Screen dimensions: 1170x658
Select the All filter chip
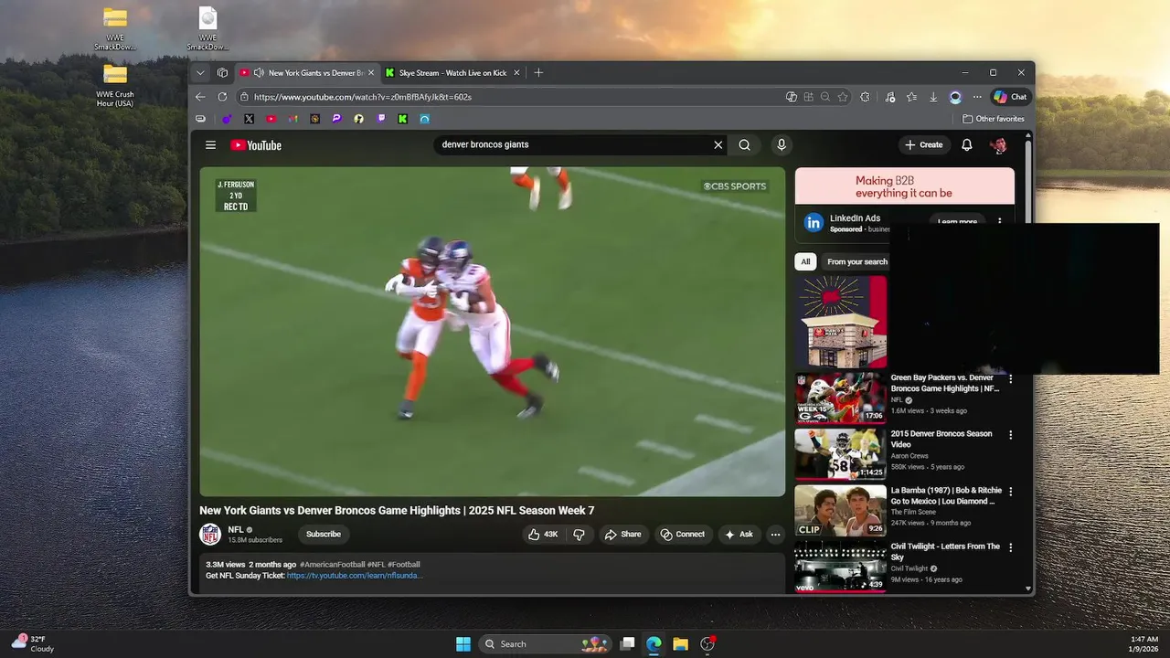805,261
